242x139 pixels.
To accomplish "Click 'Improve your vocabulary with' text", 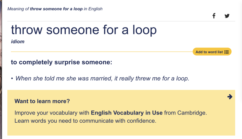I will 52,113.
